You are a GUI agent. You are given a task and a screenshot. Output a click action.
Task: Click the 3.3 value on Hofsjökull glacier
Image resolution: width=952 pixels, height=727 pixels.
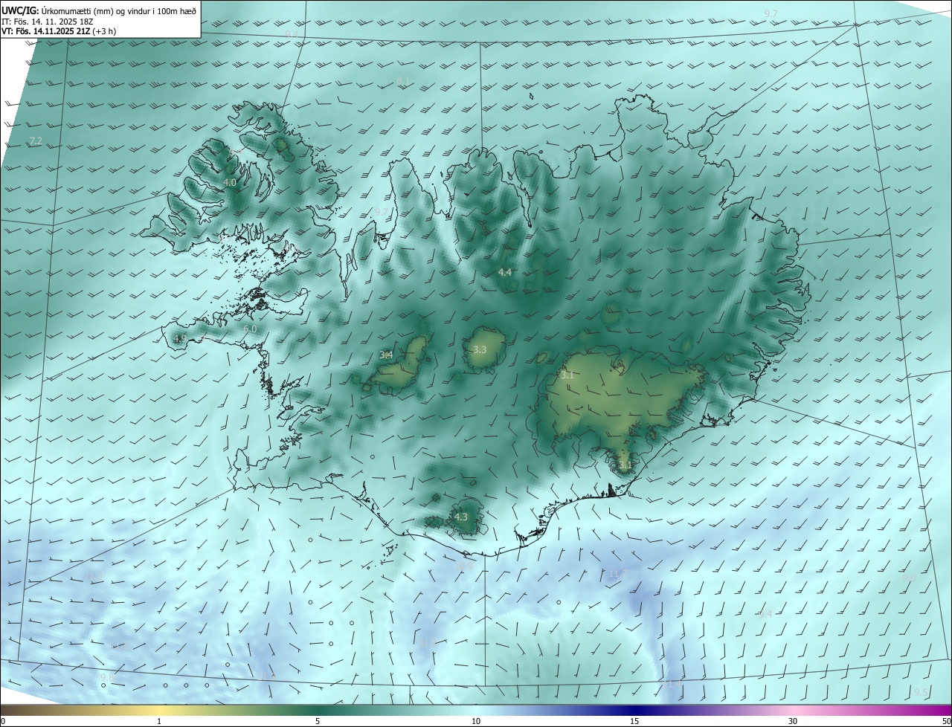480,349
